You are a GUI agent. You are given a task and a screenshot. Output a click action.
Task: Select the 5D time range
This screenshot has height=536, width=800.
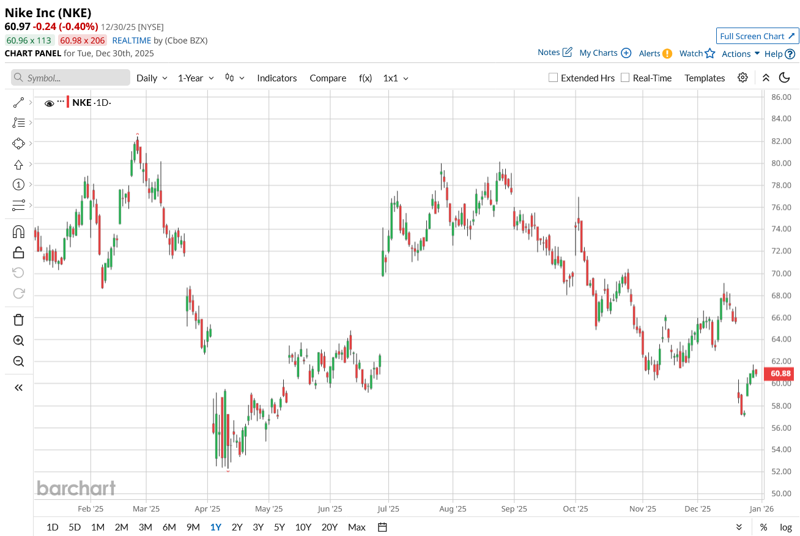click(75, 527)
